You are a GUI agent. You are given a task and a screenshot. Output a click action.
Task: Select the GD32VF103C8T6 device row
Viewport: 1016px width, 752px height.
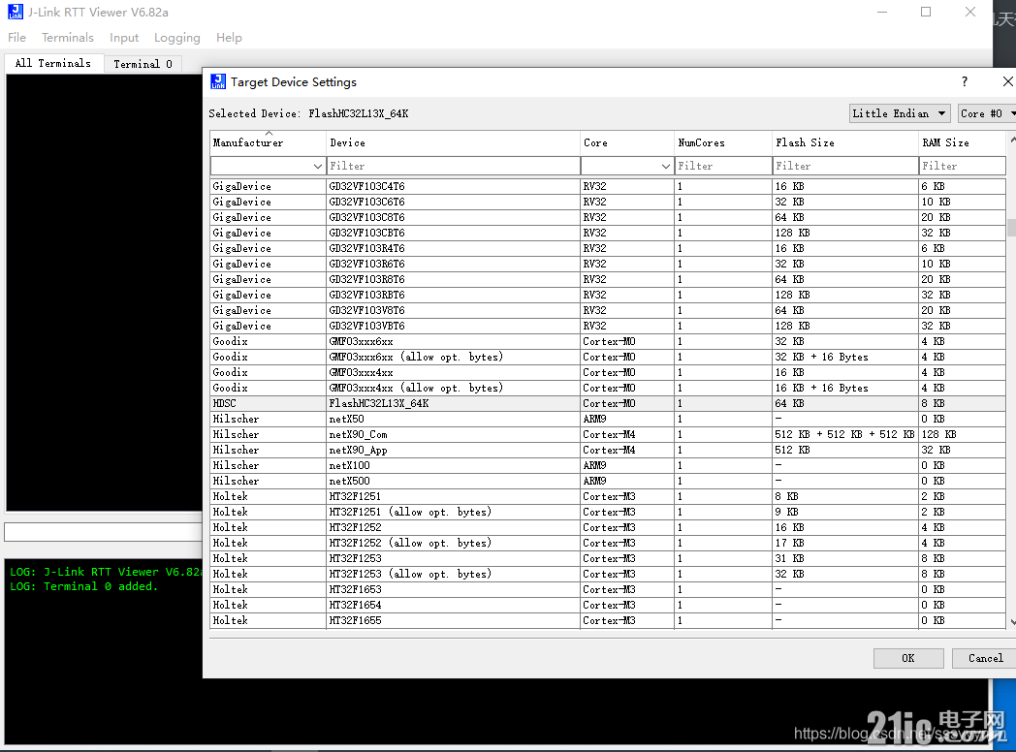coord(608,218)
